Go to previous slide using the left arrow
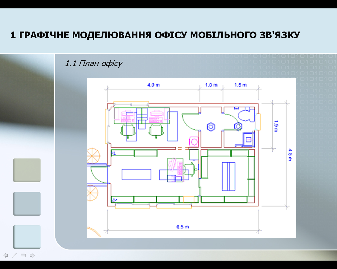337x269 pixels. (5, 255)
